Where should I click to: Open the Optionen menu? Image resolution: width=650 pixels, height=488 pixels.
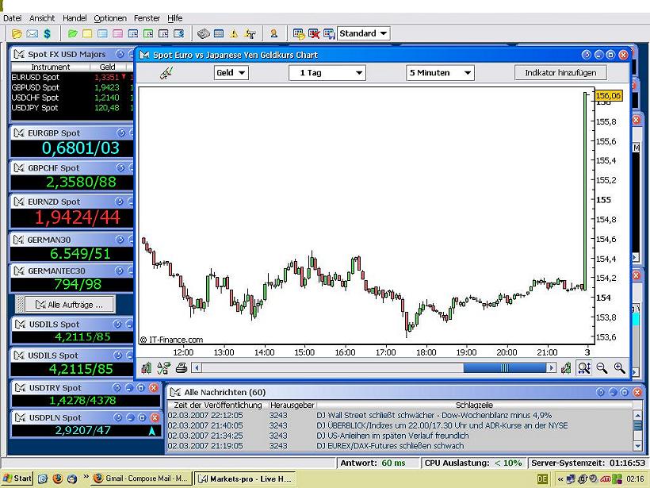[110, 17]
